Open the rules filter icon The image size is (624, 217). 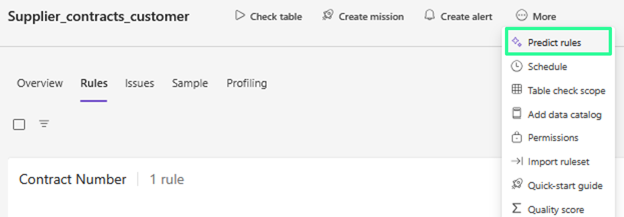tap(44, 124)
